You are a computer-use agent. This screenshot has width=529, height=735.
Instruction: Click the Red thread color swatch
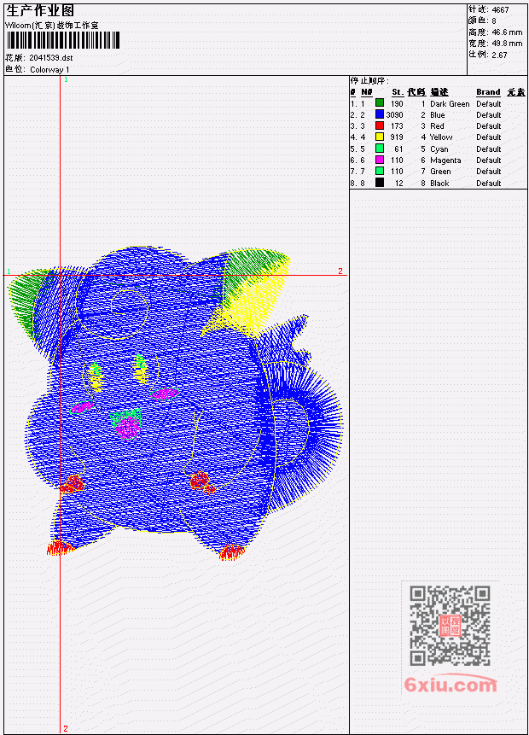coord(380,125)
